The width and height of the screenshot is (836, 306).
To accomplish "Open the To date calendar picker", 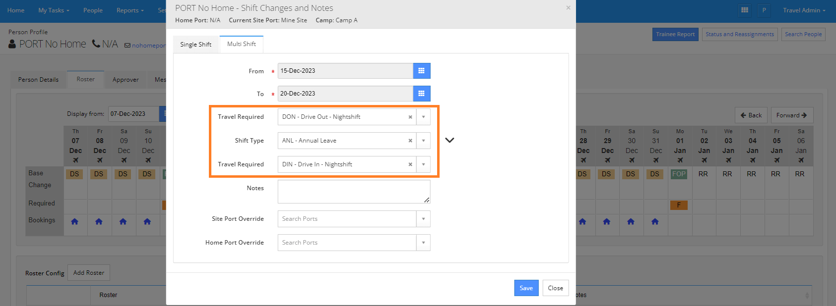I will tap(421, 94).
